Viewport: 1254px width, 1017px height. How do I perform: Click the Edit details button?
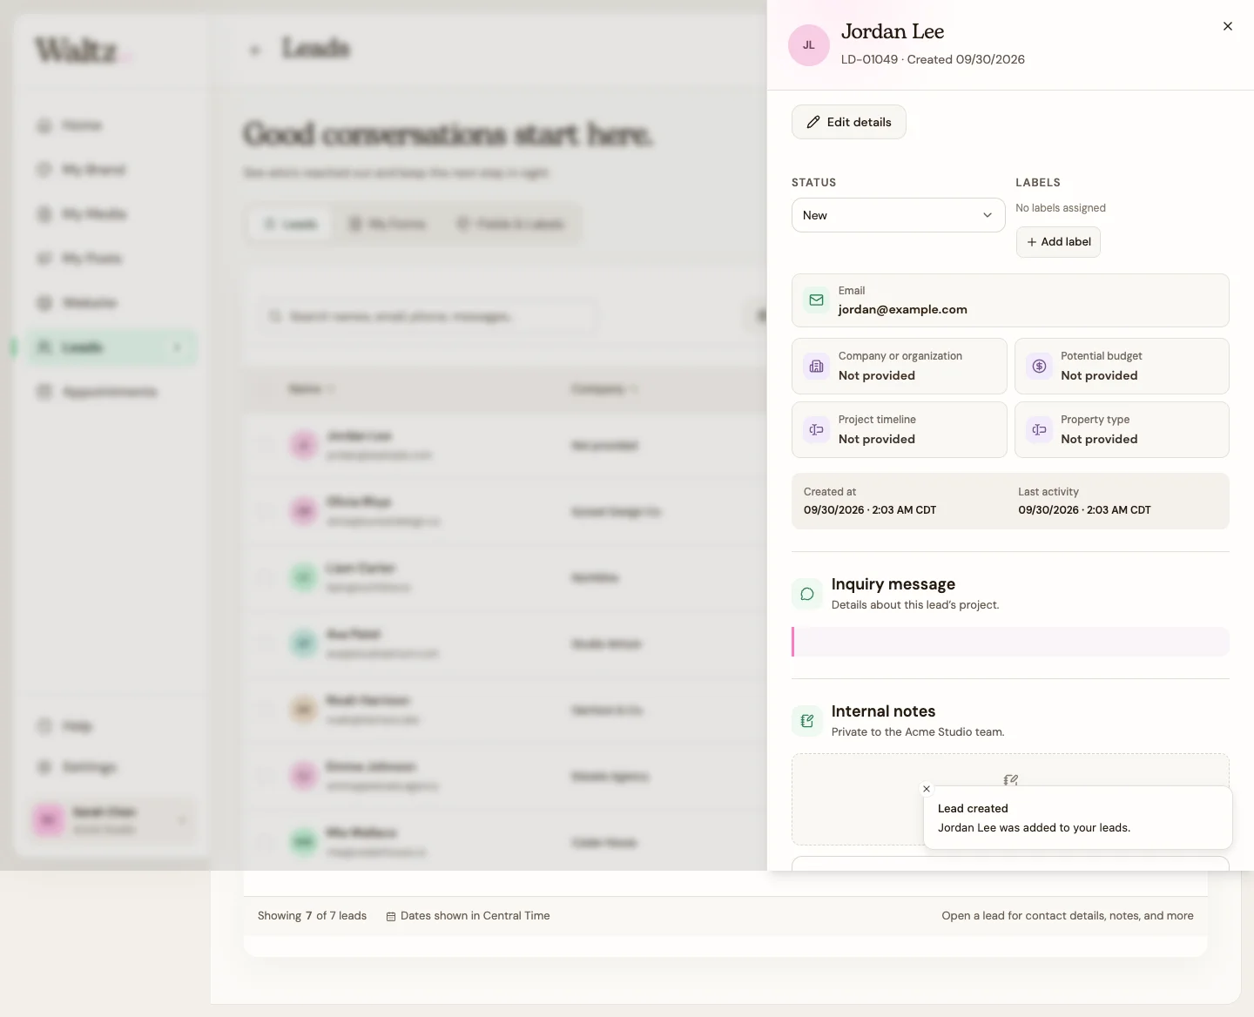point(848,122)
